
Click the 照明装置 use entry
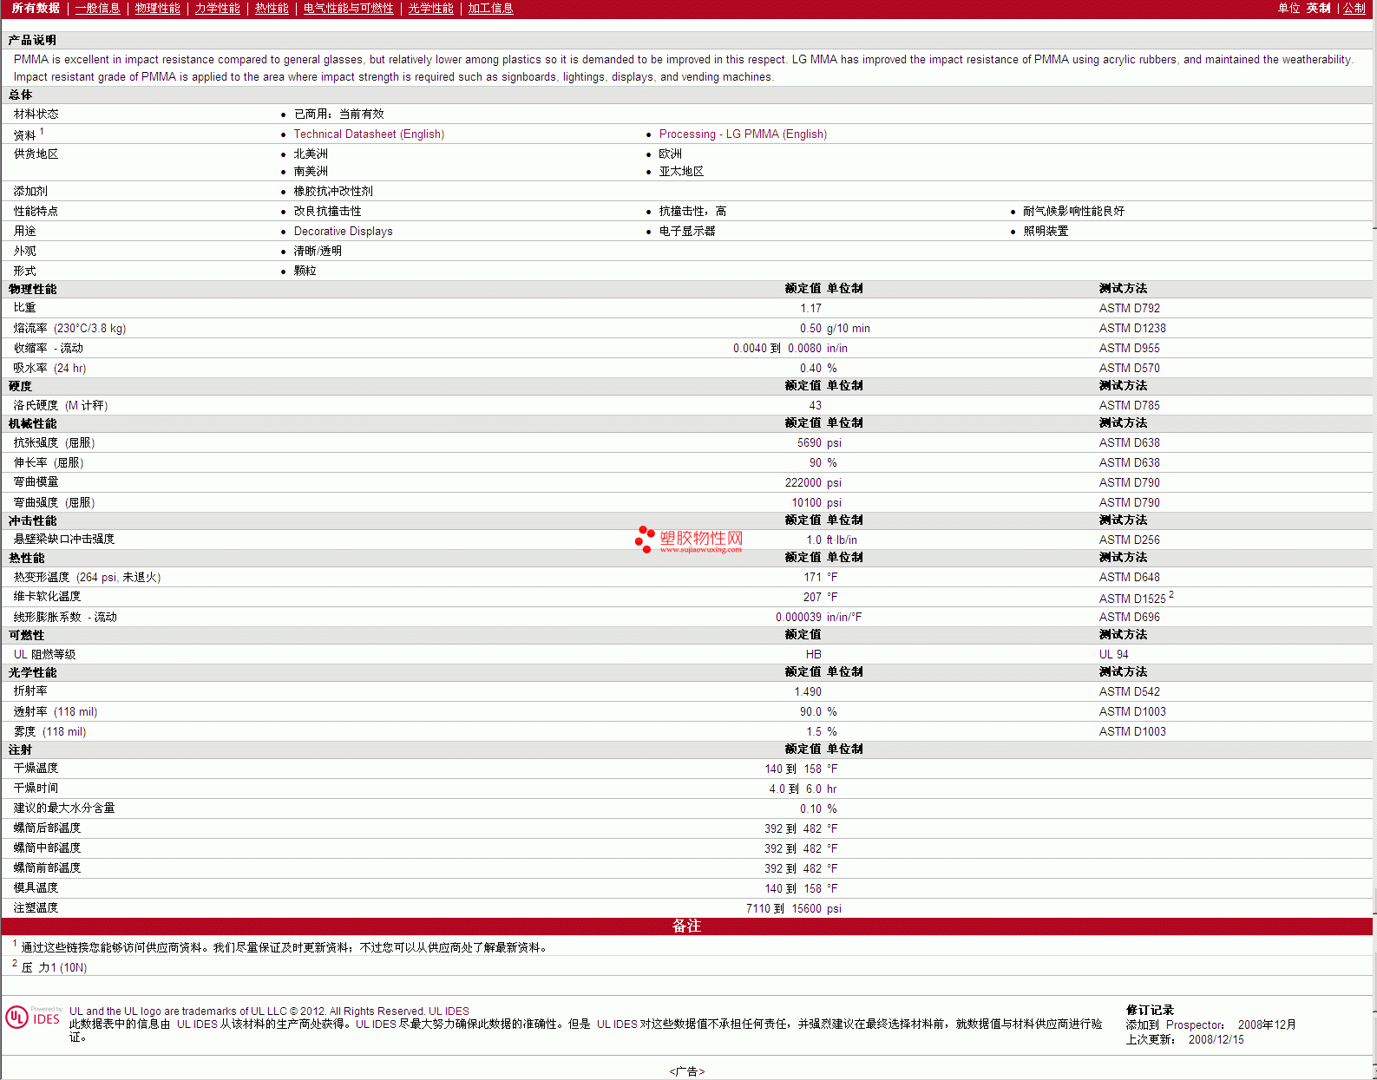(x=1046, y=232)
